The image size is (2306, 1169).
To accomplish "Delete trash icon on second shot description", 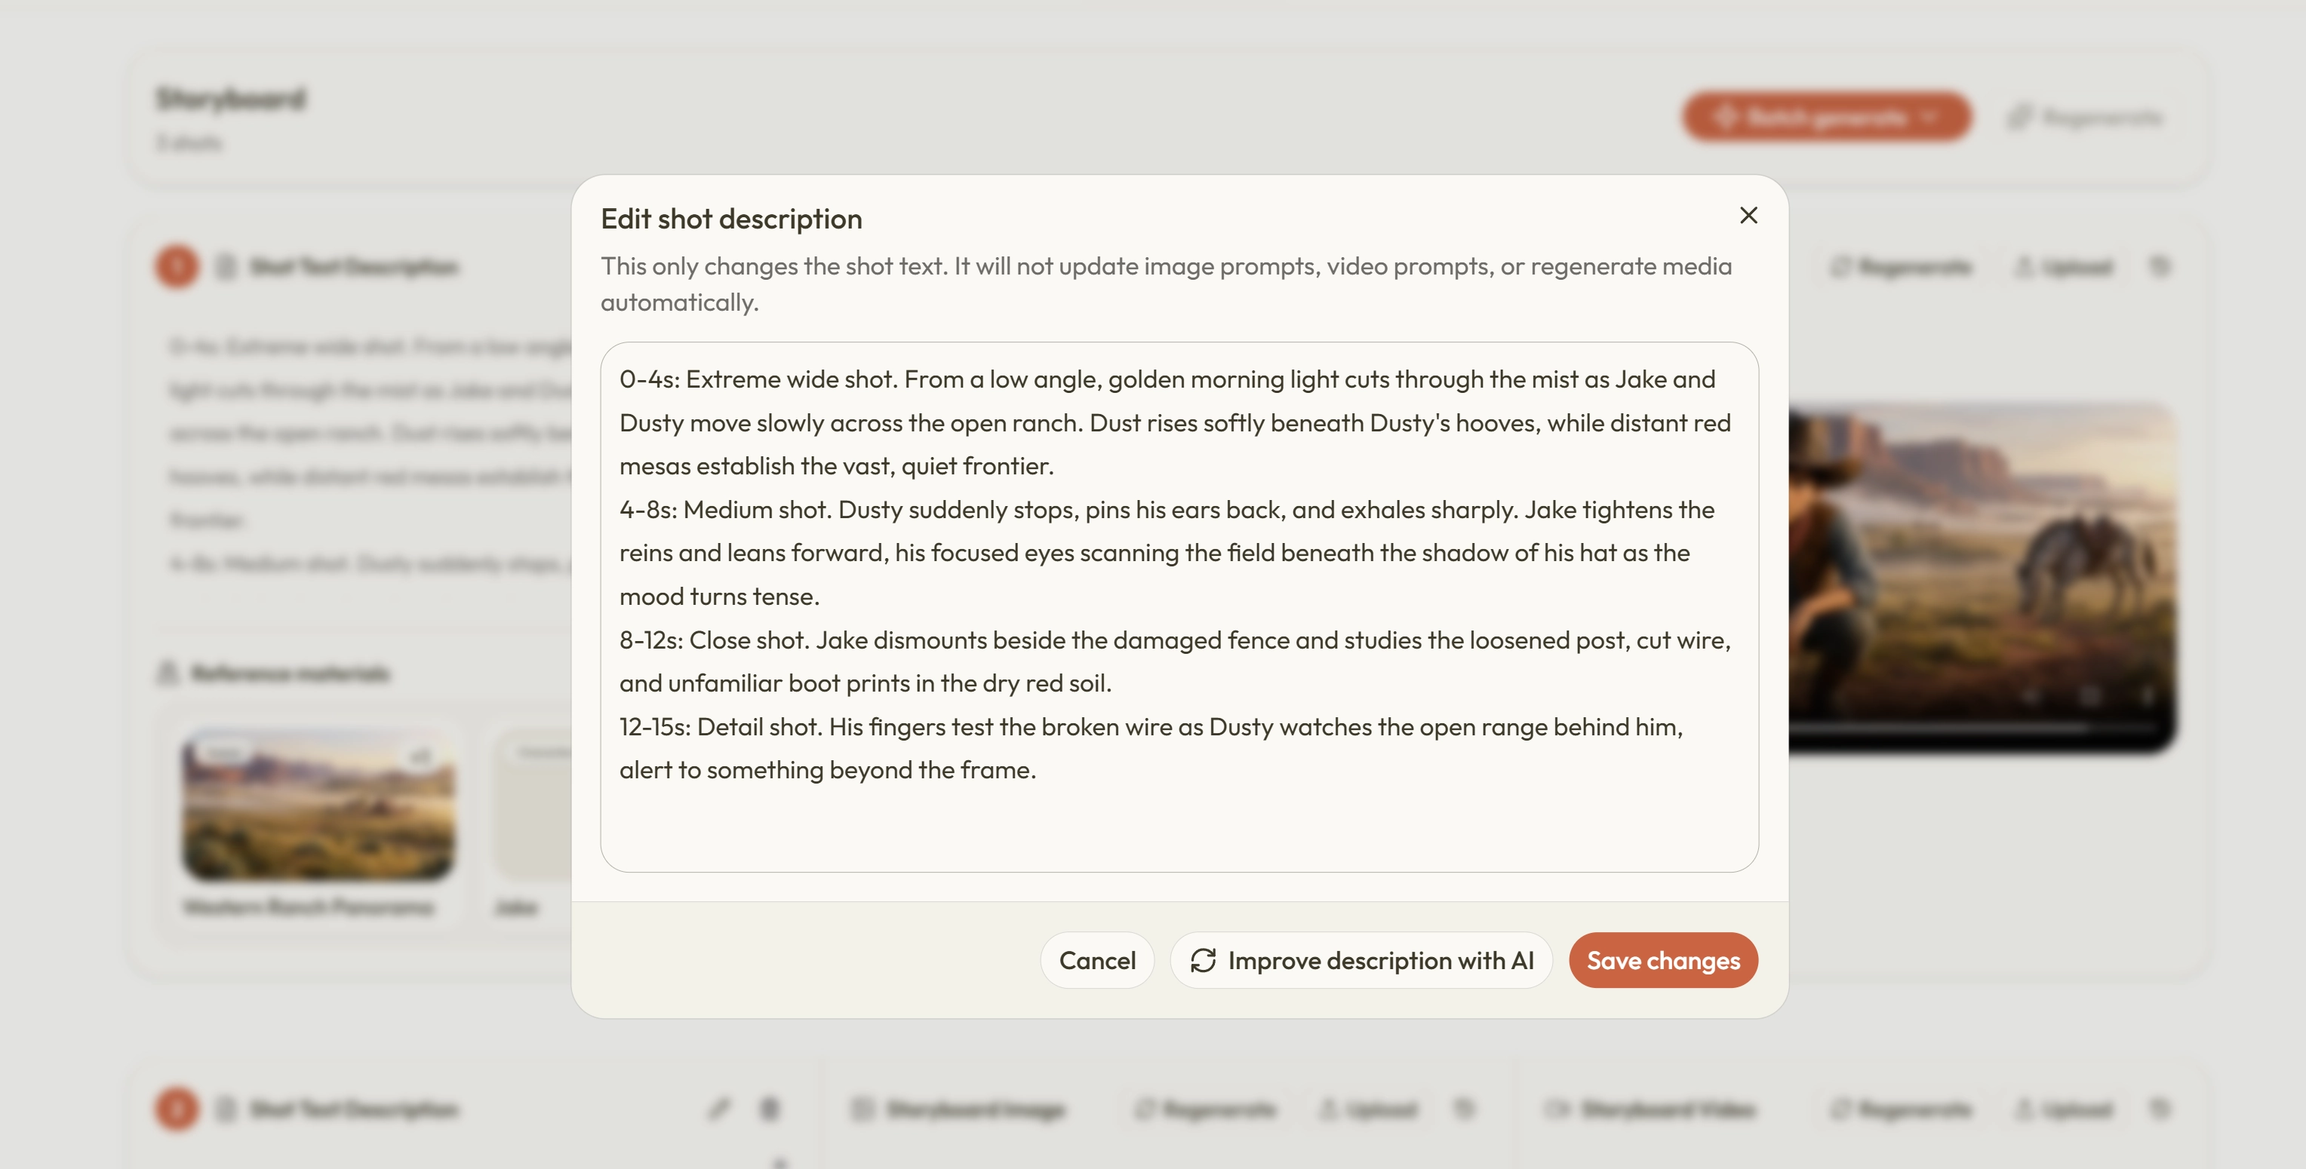I will (769, 1109).
